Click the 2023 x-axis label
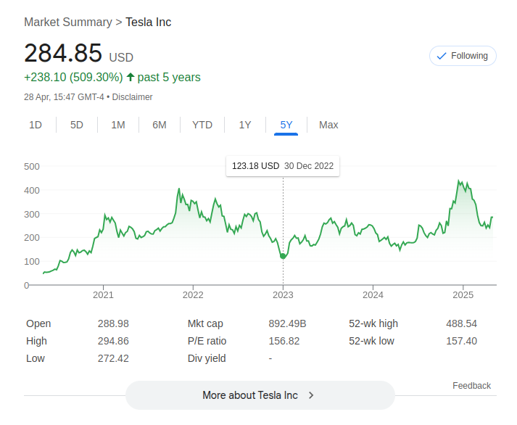The image size is (517, 425). [x=283, y=294]
